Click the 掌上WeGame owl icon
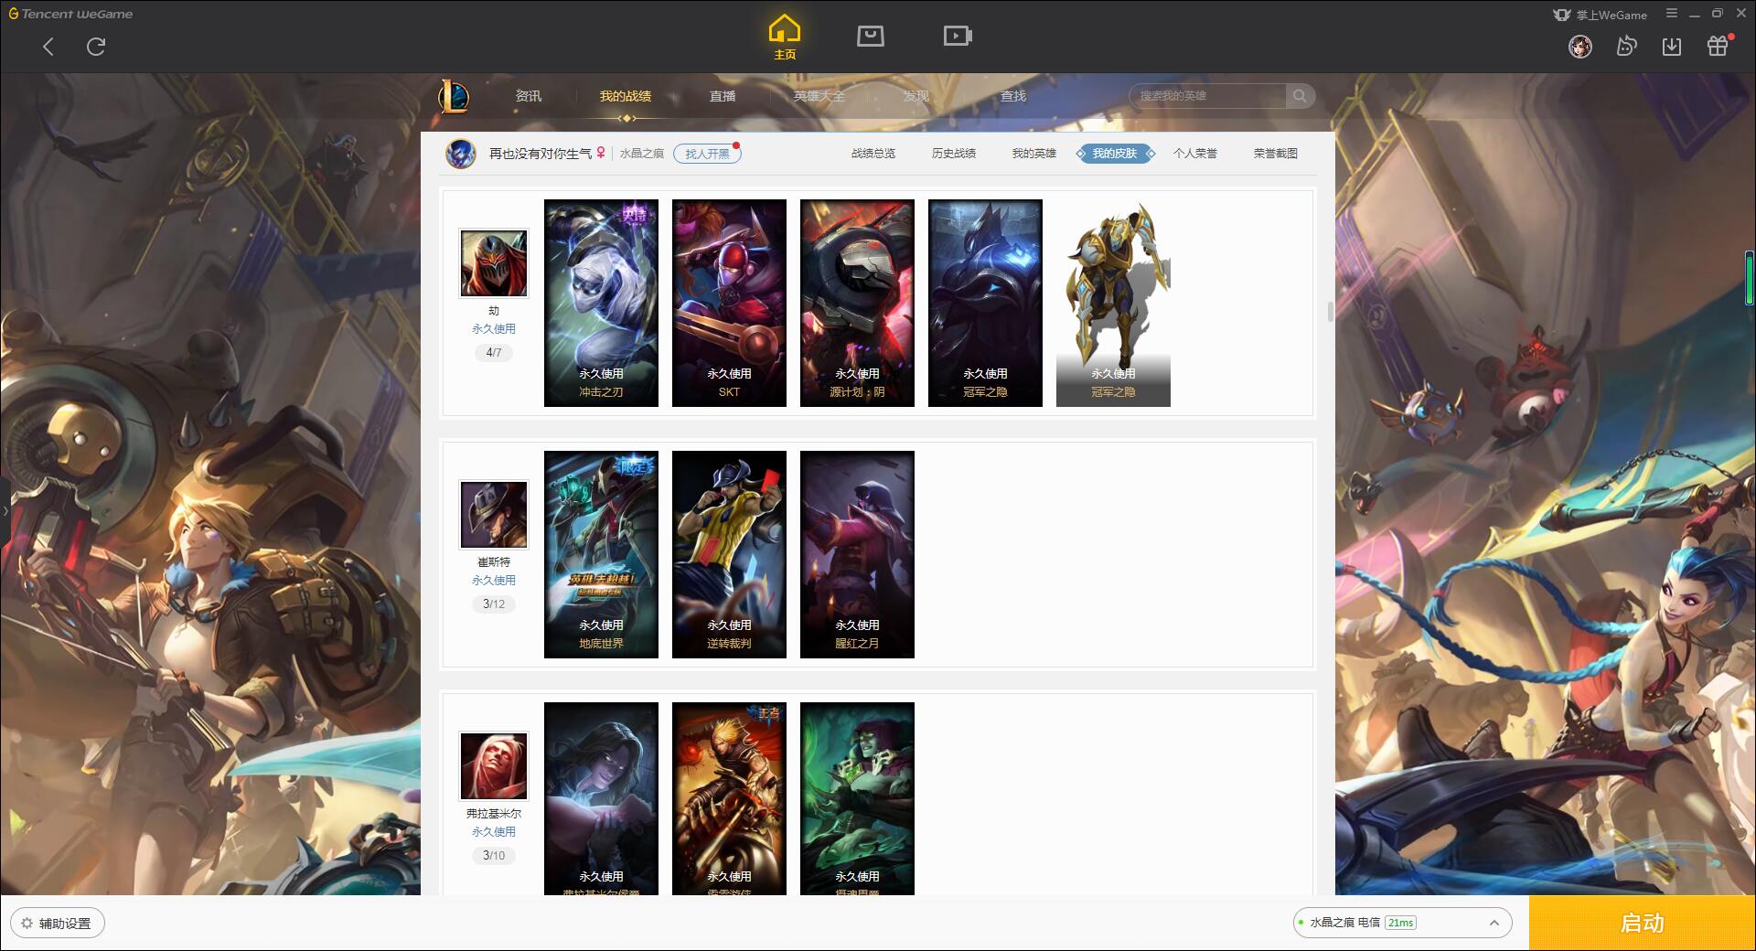This screenshot has height=951, width=1756. tap(1562, 15)
